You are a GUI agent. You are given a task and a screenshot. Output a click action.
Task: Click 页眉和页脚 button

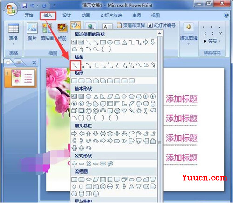tap(131, 25)
